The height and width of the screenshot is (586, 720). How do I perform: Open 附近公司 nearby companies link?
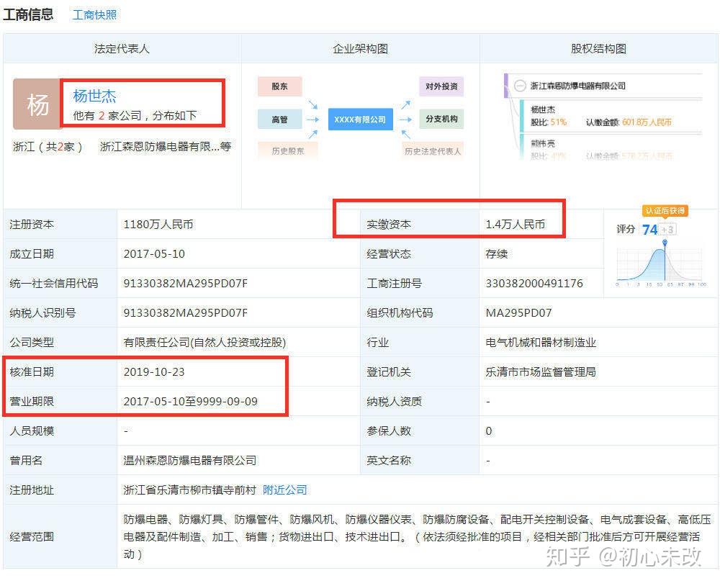(284, 490)
